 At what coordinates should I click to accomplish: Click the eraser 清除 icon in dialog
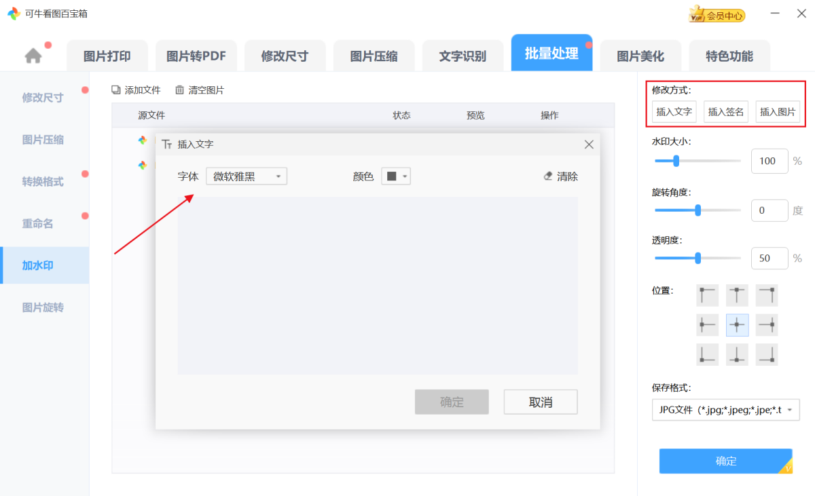point(548,176)
